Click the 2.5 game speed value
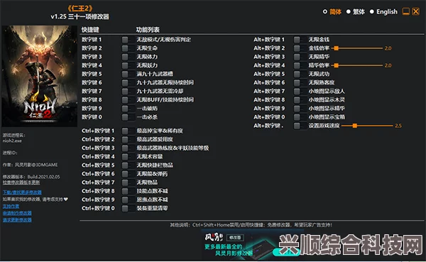Image resolution: width=426 pixels, height=262 pixels. tap(398, 126)
